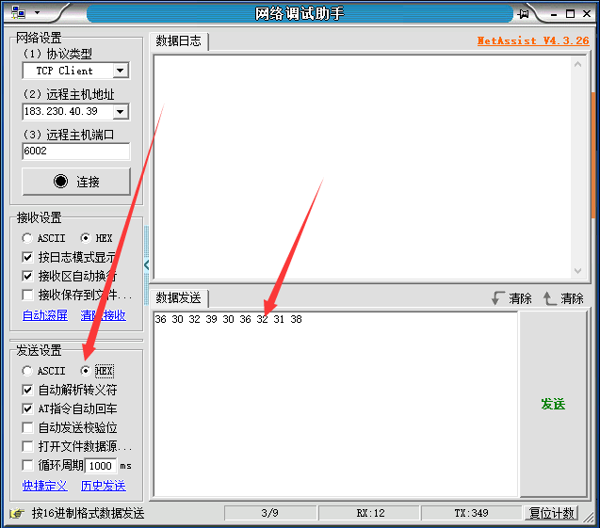The image size is (600, 528).
Task: Expand the remote host address dropdown
Action: [121, 112]
